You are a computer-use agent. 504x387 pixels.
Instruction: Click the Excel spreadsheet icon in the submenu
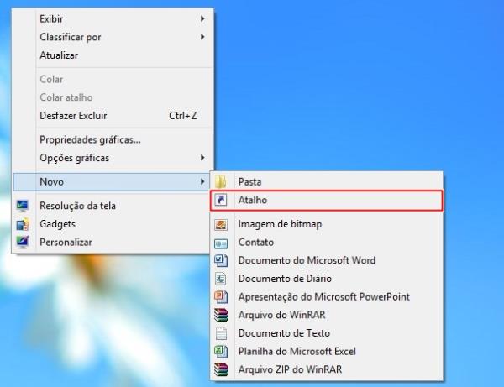point(221,352)
